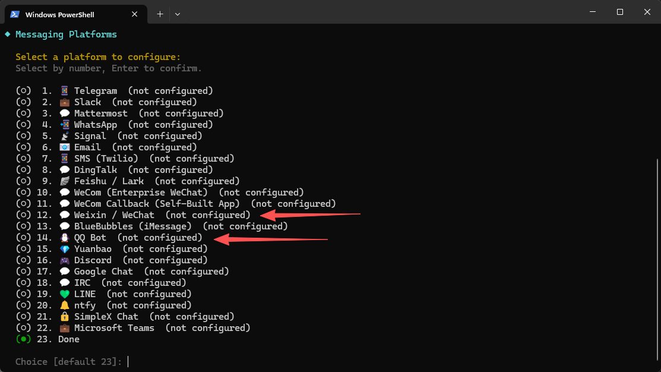Select the radio marker for option 19 LINE
The height and width of the screenshot is (372, 661).
coord(24,294)
